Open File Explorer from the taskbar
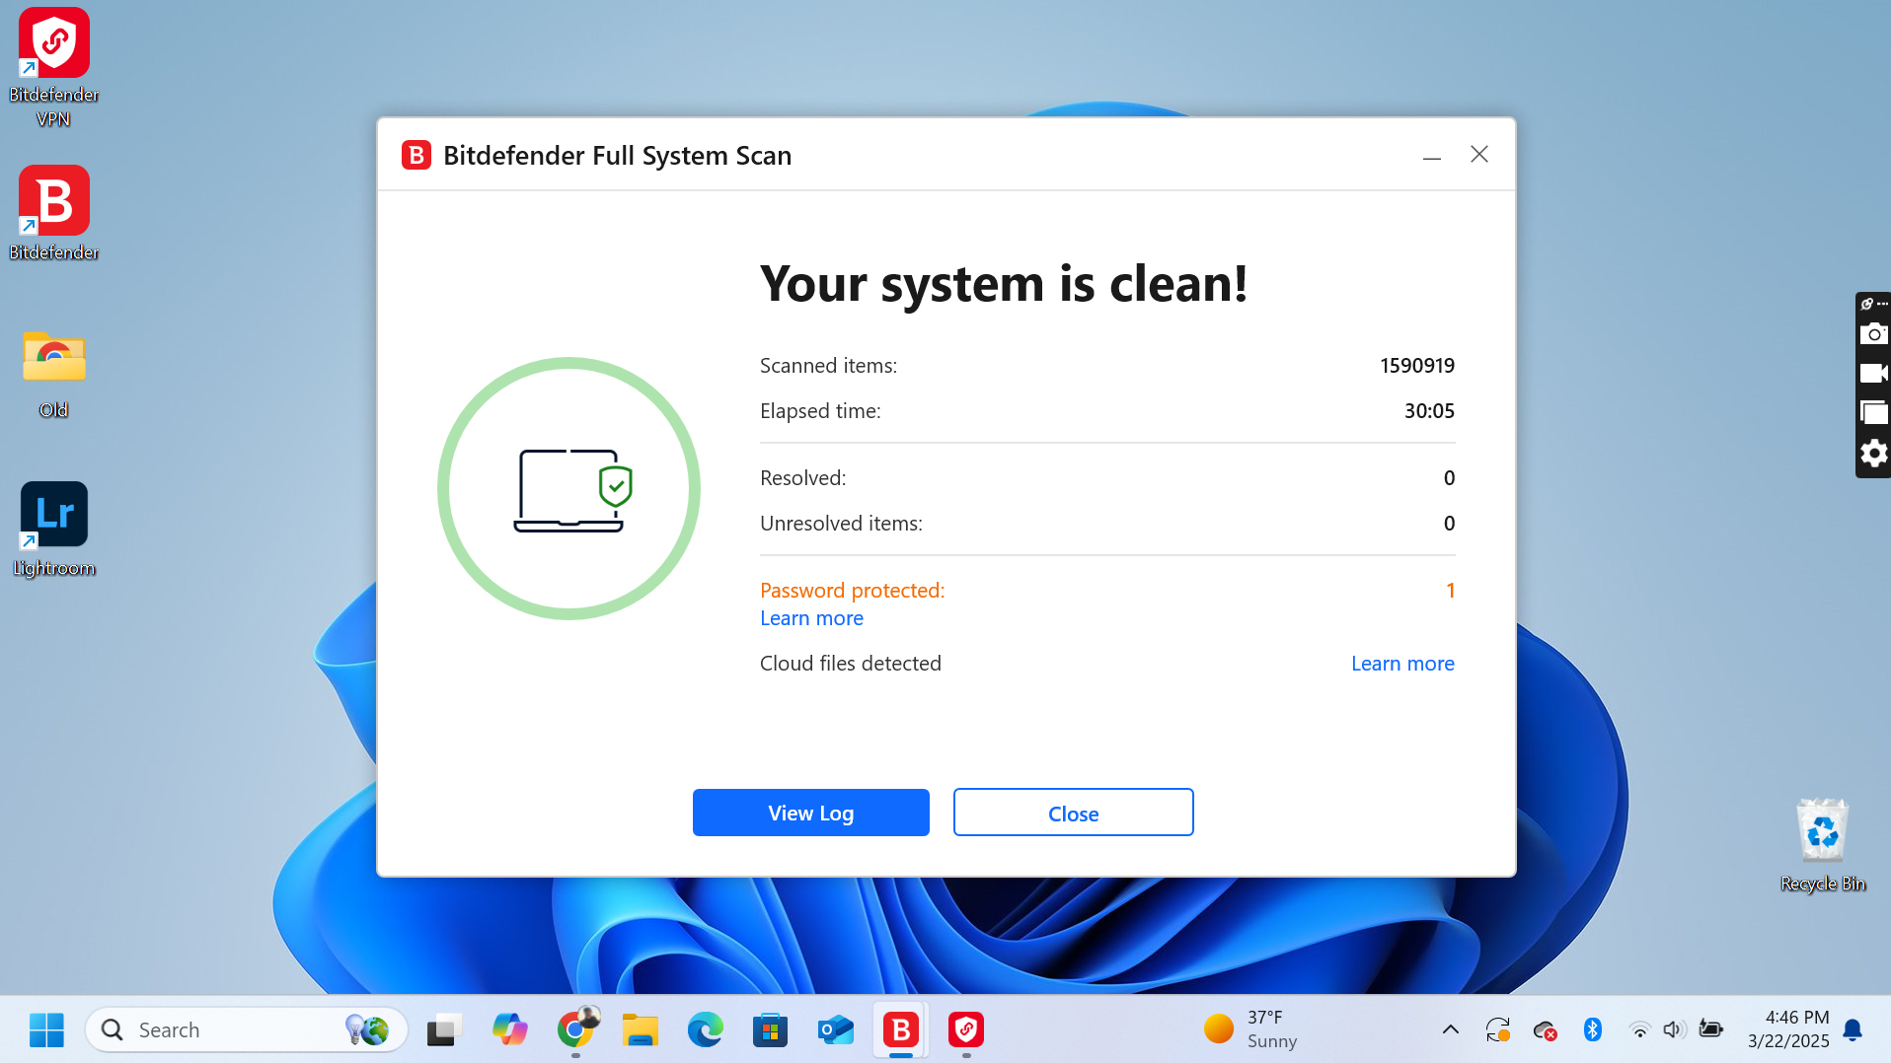1891x1063 pixels. [640, 1029]
